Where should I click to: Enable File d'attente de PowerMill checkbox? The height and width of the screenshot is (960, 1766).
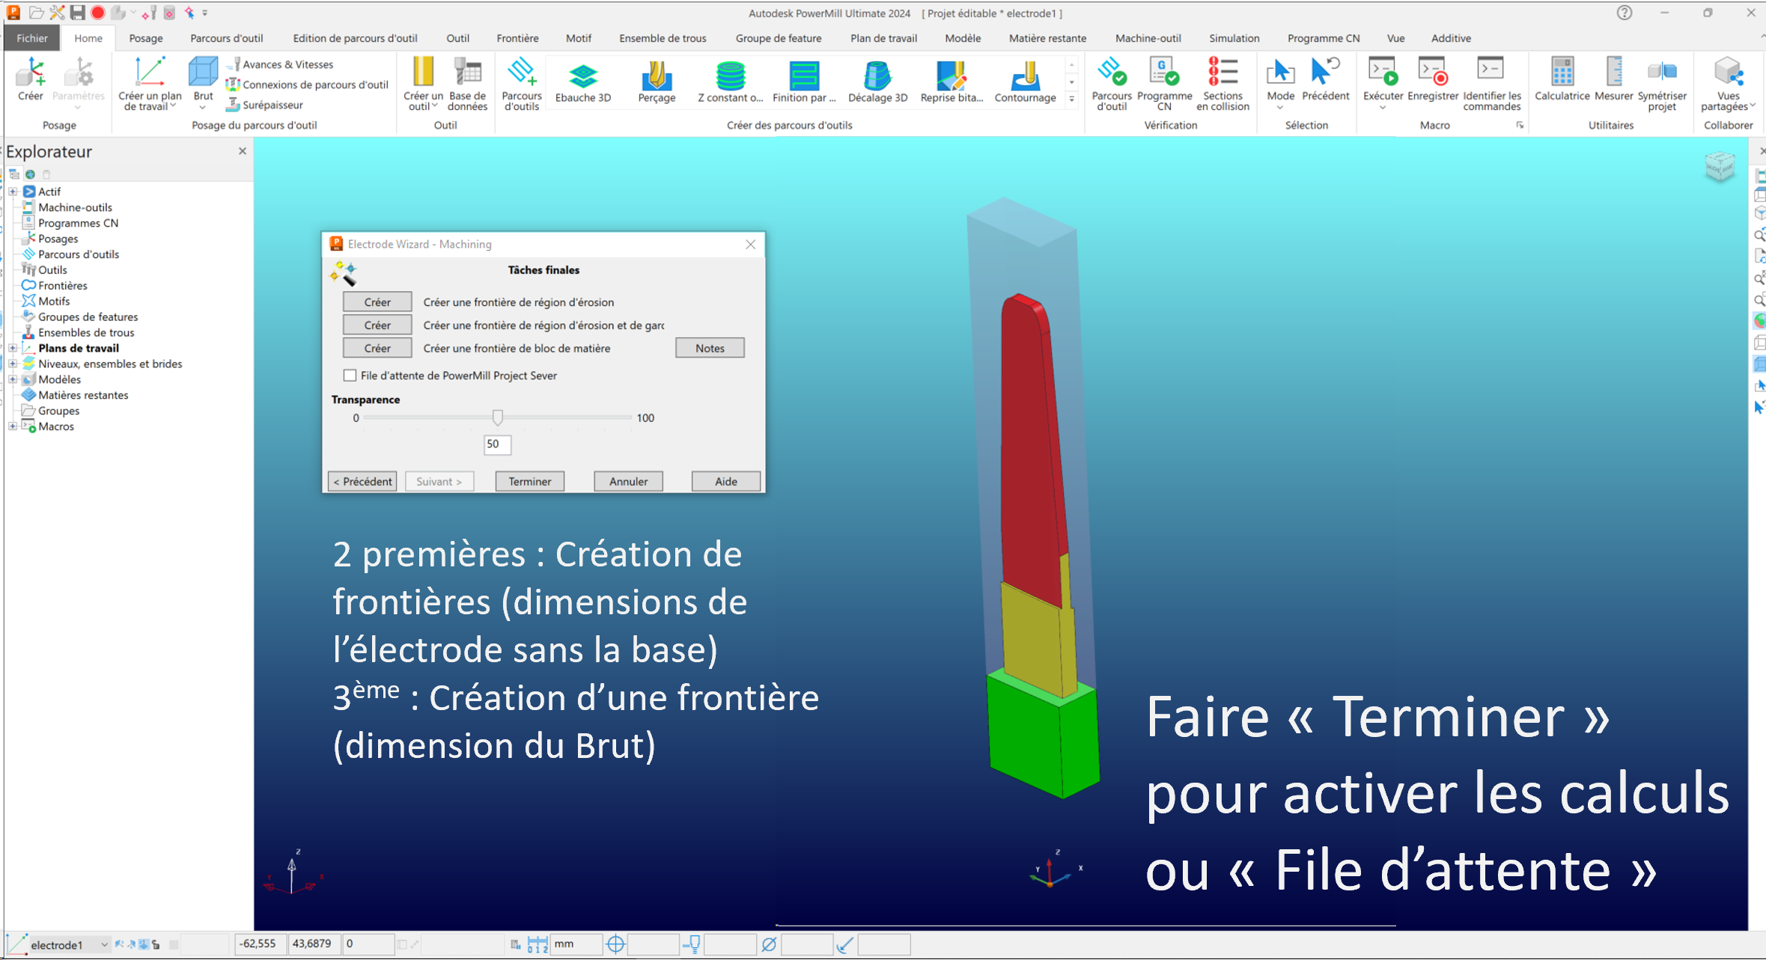click(x=350, y=376)
